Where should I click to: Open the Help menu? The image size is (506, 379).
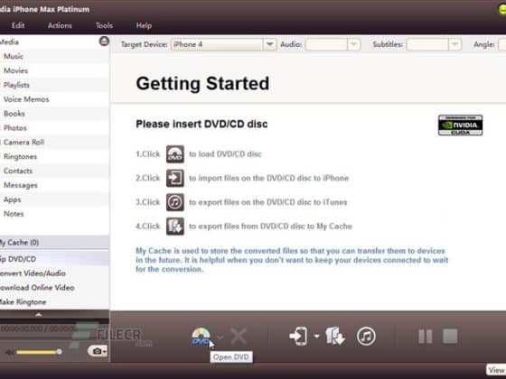(144, 25)
